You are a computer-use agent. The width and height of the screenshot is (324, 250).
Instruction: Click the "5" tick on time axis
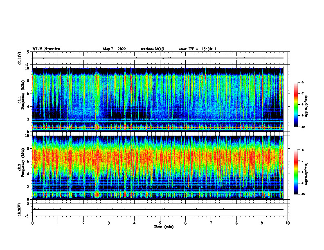point(160,223)
